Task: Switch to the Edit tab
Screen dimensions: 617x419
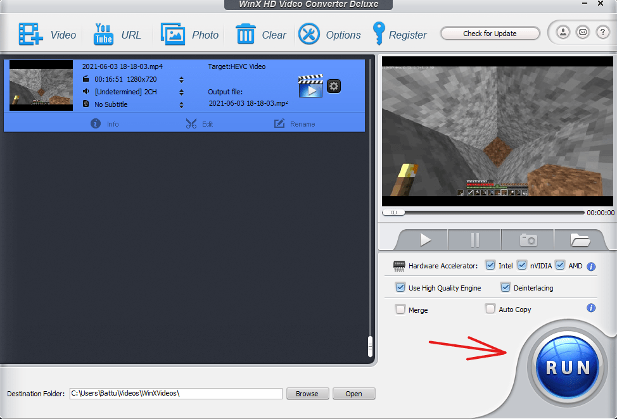Action: pyautogui.click(x=200, y=123)
